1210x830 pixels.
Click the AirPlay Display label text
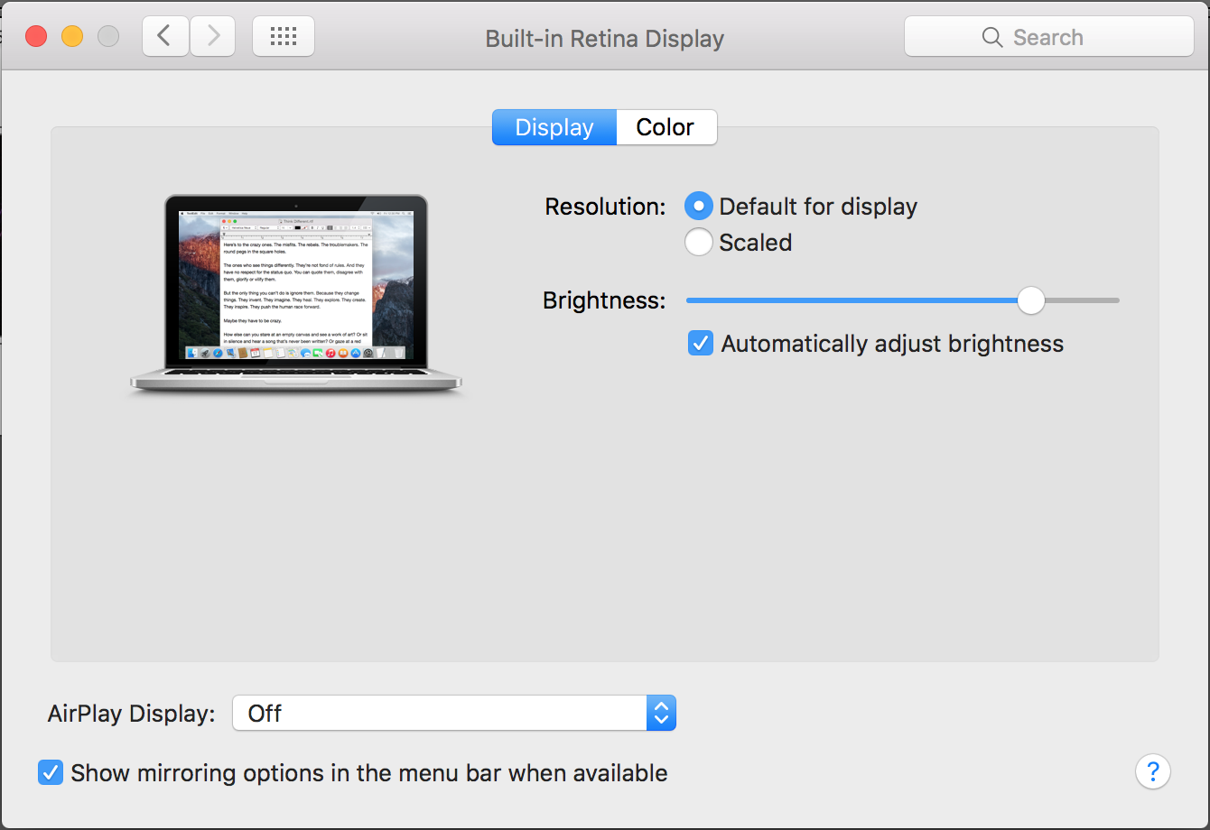[132, 714]
